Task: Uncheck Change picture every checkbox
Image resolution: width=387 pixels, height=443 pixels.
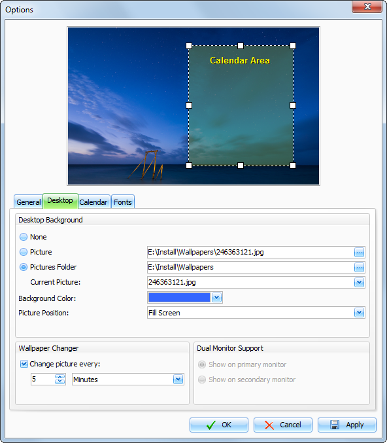Action: pyautogui.click(x=24, y=364)
